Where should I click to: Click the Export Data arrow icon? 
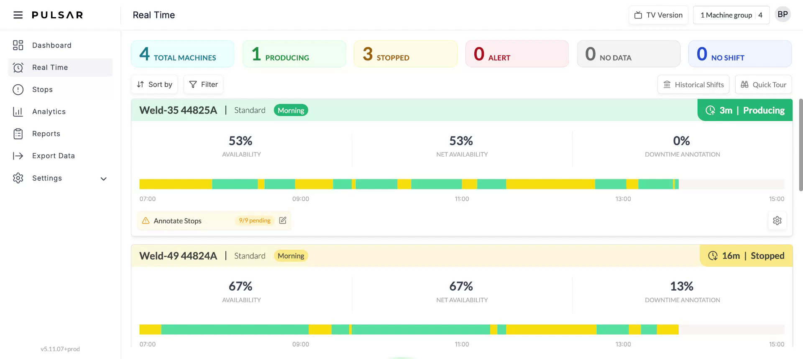[x=18, y=156]
